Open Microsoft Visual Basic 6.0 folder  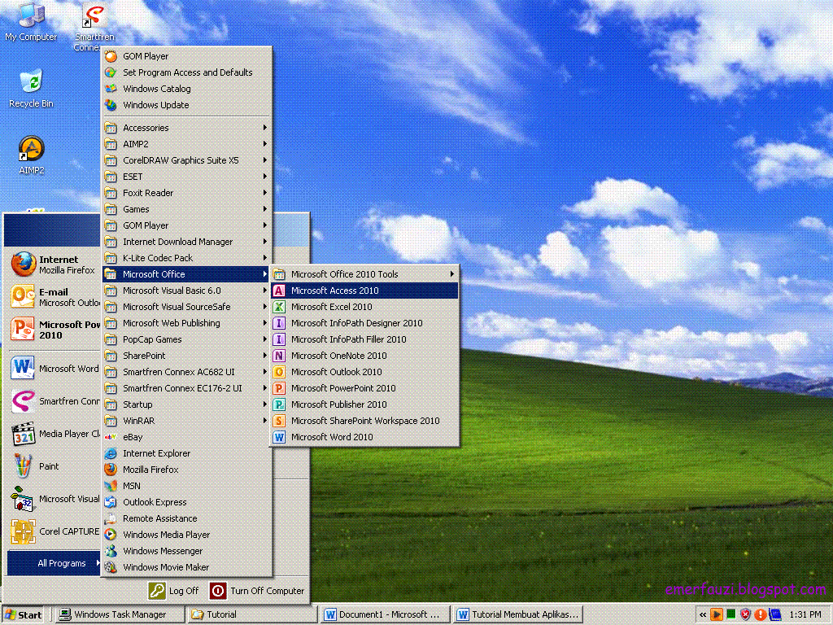point(186,291)
